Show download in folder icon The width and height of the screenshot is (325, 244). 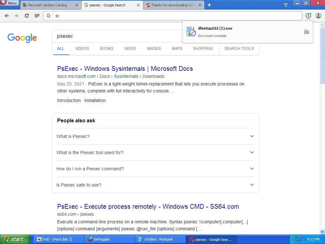pyautogui.click(x=307, y=32)
